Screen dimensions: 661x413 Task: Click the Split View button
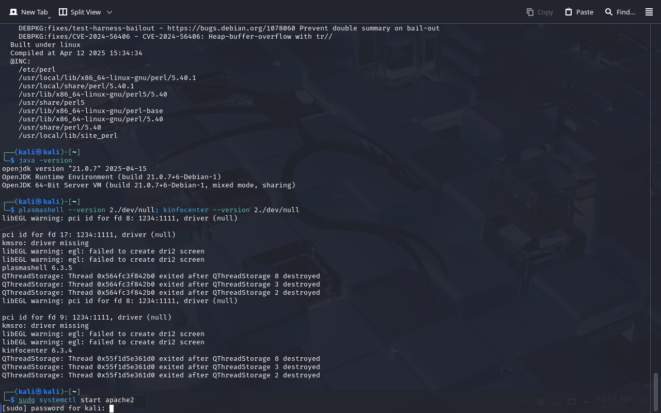(80, 12)
